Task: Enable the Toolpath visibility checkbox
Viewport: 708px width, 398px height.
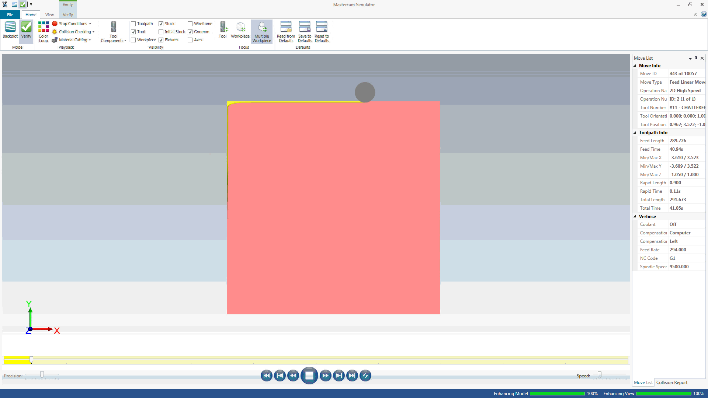Action: point(133,24)
